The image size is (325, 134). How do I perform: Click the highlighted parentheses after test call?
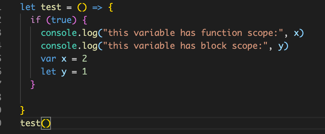[46, 124]
